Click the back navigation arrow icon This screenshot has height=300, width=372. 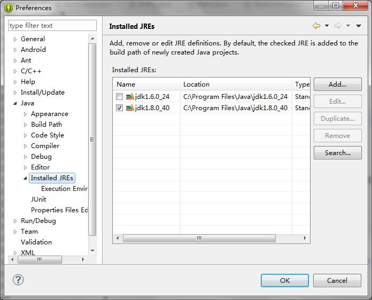click(316, 26)
